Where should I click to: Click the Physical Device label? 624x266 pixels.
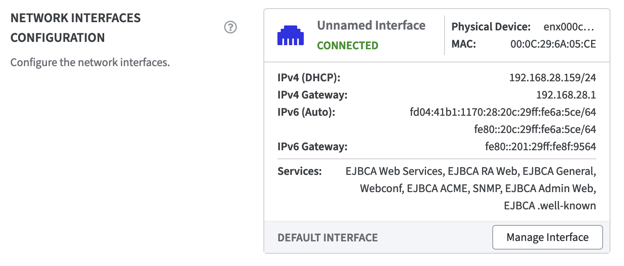(x=491, y=27)
